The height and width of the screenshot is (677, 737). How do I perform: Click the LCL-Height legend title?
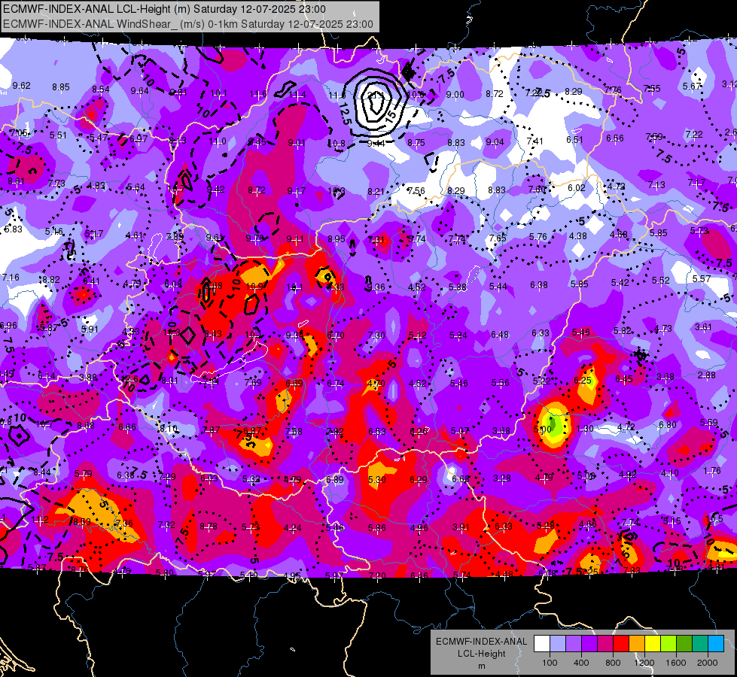(x=481, y=654)
